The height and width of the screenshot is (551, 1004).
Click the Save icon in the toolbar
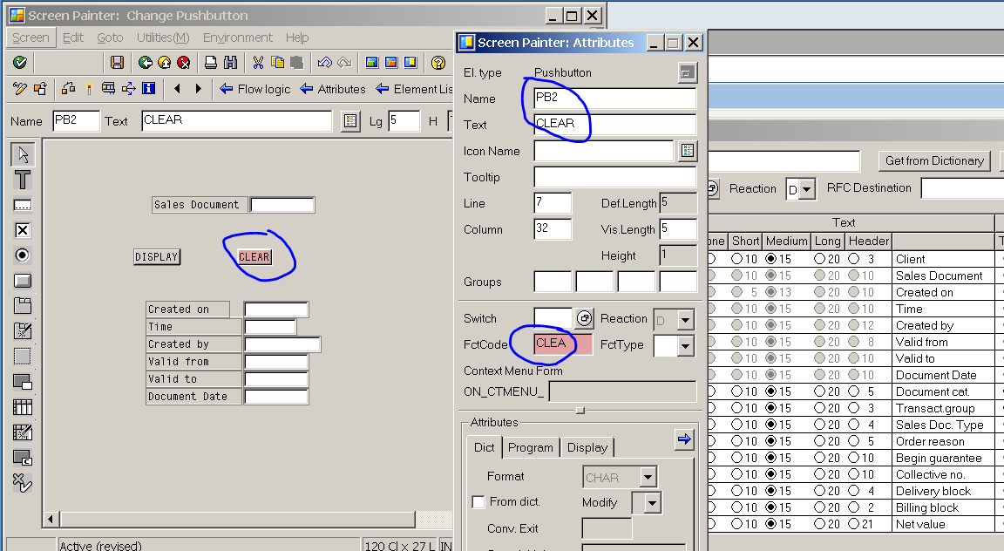click(x=118, y=62)
